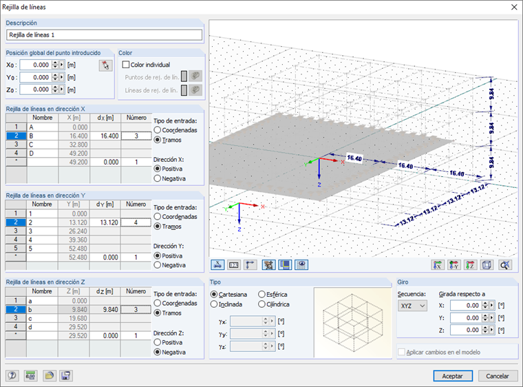This screenshot has height=387, width=523.
Task: Click the Número column header in X table
Action: [x=136, y=118]
